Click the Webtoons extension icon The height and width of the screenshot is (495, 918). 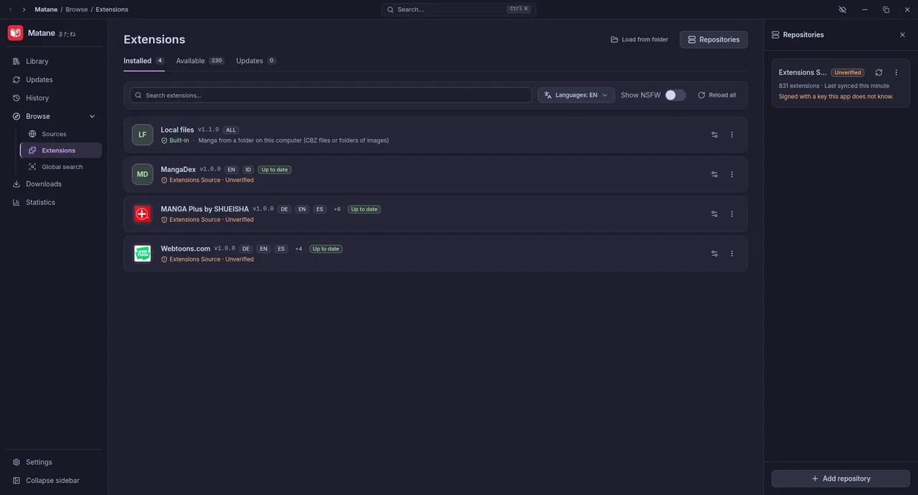coord(142,254)
